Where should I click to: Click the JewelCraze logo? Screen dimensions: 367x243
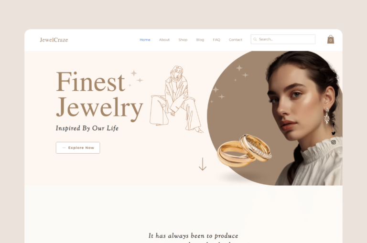[x=54, y=40]
